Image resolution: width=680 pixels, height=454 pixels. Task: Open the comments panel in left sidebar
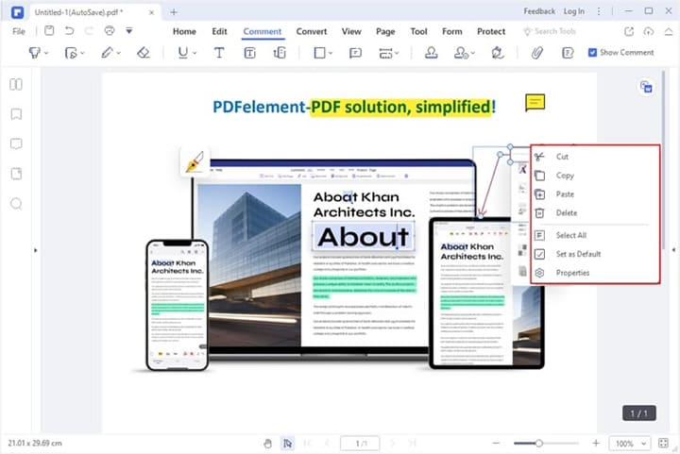tap(16, 143)
